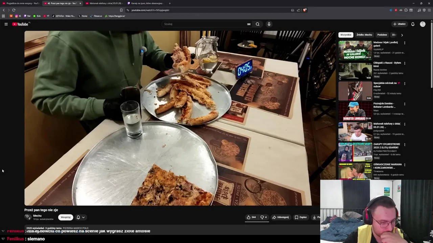Open more options for Poznajcie Domino video
The width and height of the screenshot is (433, 243).
point(405,104)
